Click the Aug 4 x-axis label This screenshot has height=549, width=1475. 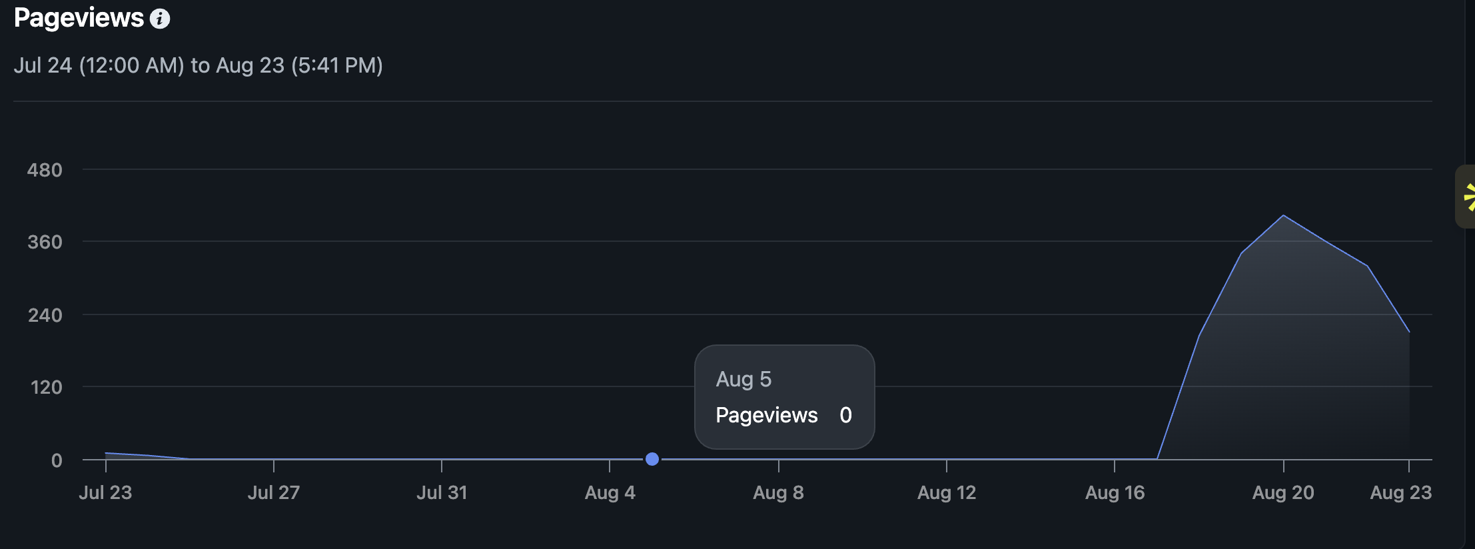click(610, 493)
